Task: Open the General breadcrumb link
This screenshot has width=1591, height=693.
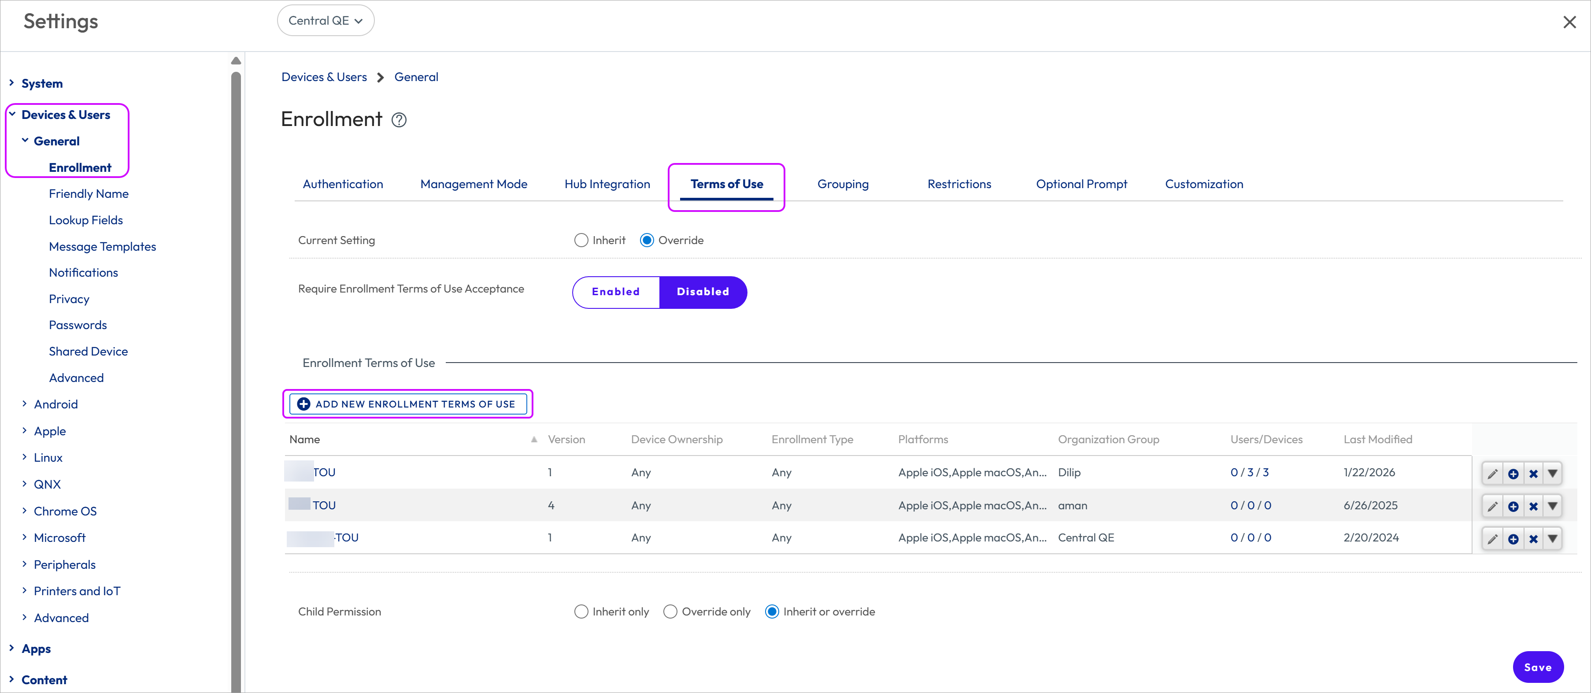Action: point(416,77)
